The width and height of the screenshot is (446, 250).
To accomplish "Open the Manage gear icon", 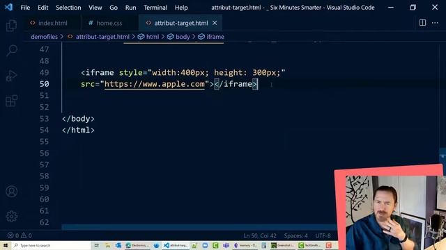I will coord(11,216).
